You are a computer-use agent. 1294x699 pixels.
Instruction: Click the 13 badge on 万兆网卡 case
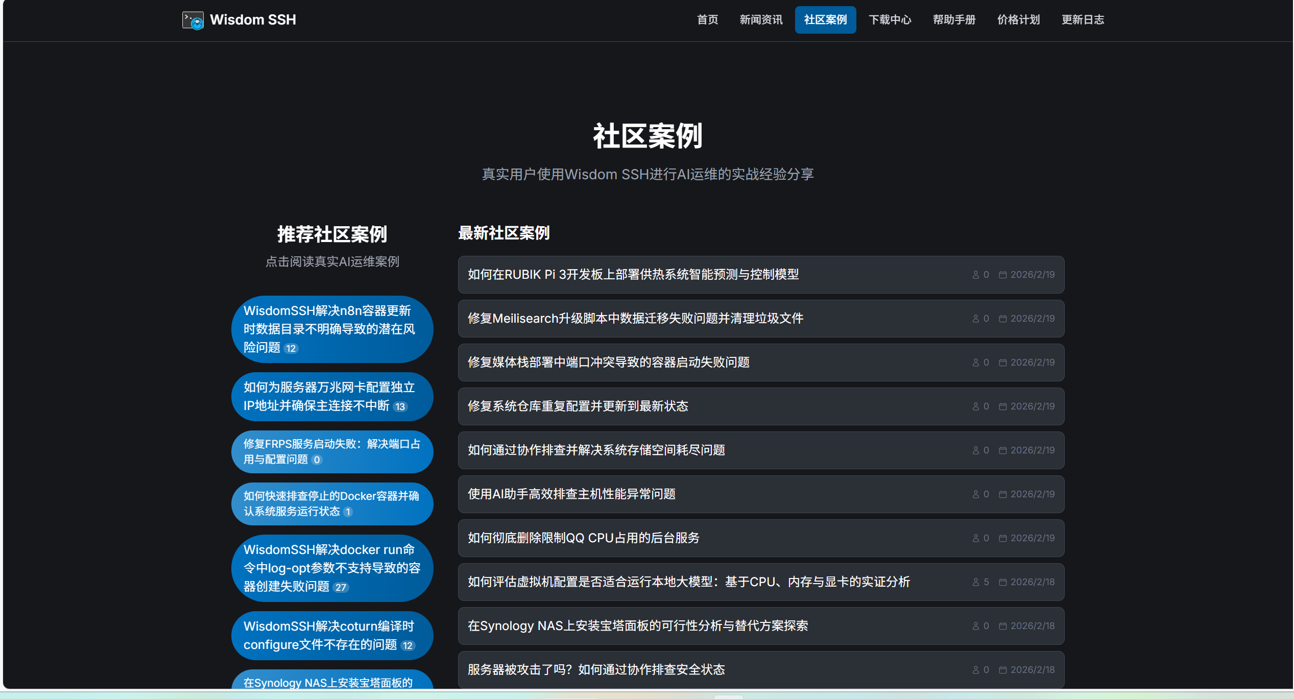point(400,406)
